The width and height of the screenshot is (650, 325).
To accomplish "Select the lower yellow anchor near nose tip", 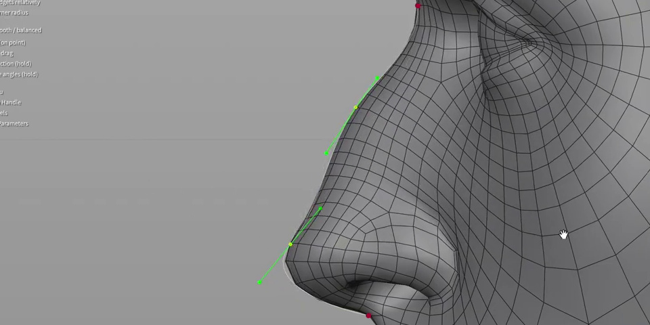I will (x=290, y=244).
